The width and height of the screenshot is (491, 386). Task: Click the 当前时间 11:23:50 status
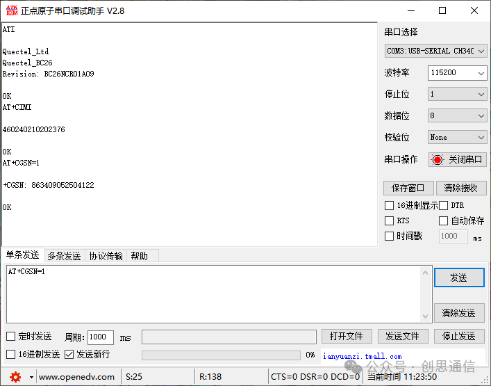[402, 376]
